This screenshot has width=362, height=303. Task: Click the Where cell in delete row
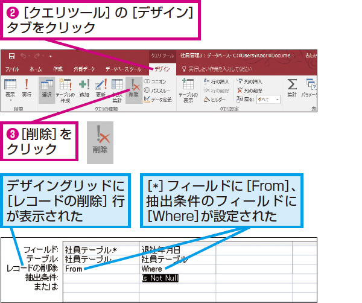pyautogui.click(x=151, y=269)
